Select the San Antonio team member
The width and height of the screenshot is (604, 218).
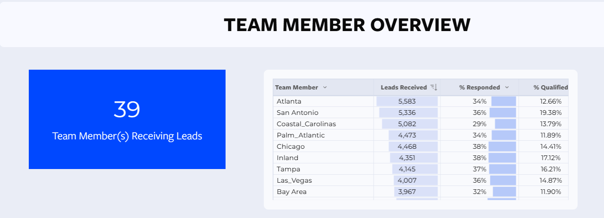(x=297, y=113)
